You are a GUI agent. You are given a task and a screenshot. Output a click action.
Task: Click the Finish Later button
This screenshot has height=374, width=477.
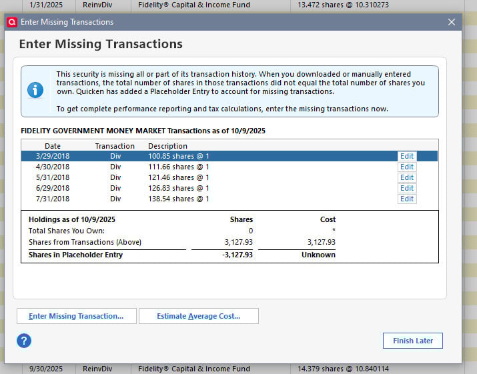[x=413, y=341]
